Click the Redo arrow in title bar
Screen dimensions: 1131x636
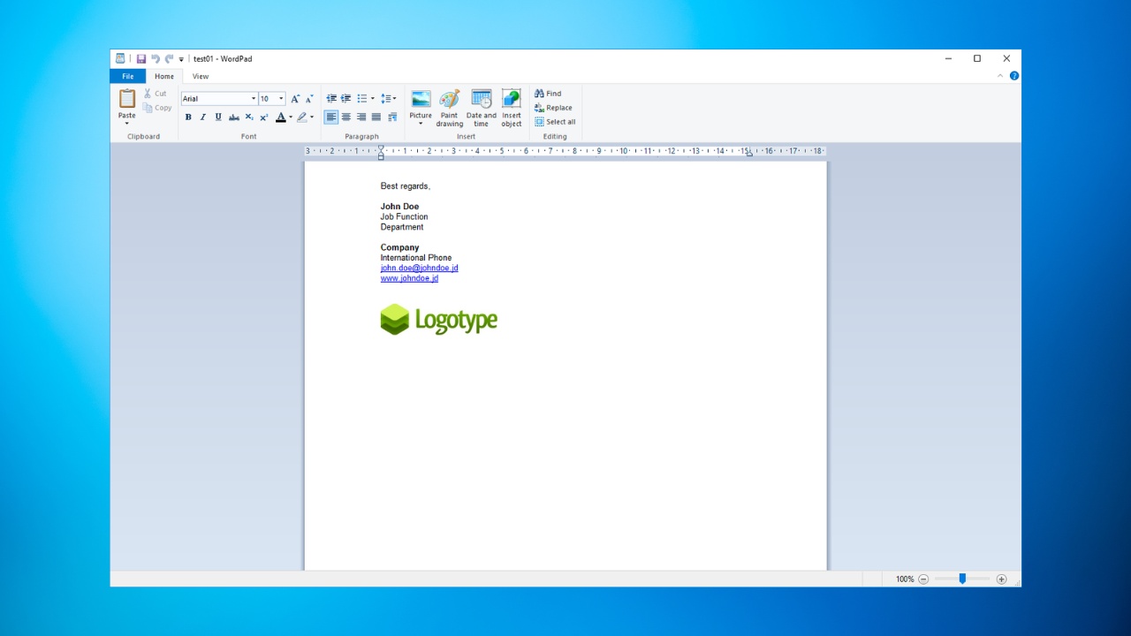[x=169, y=58]
